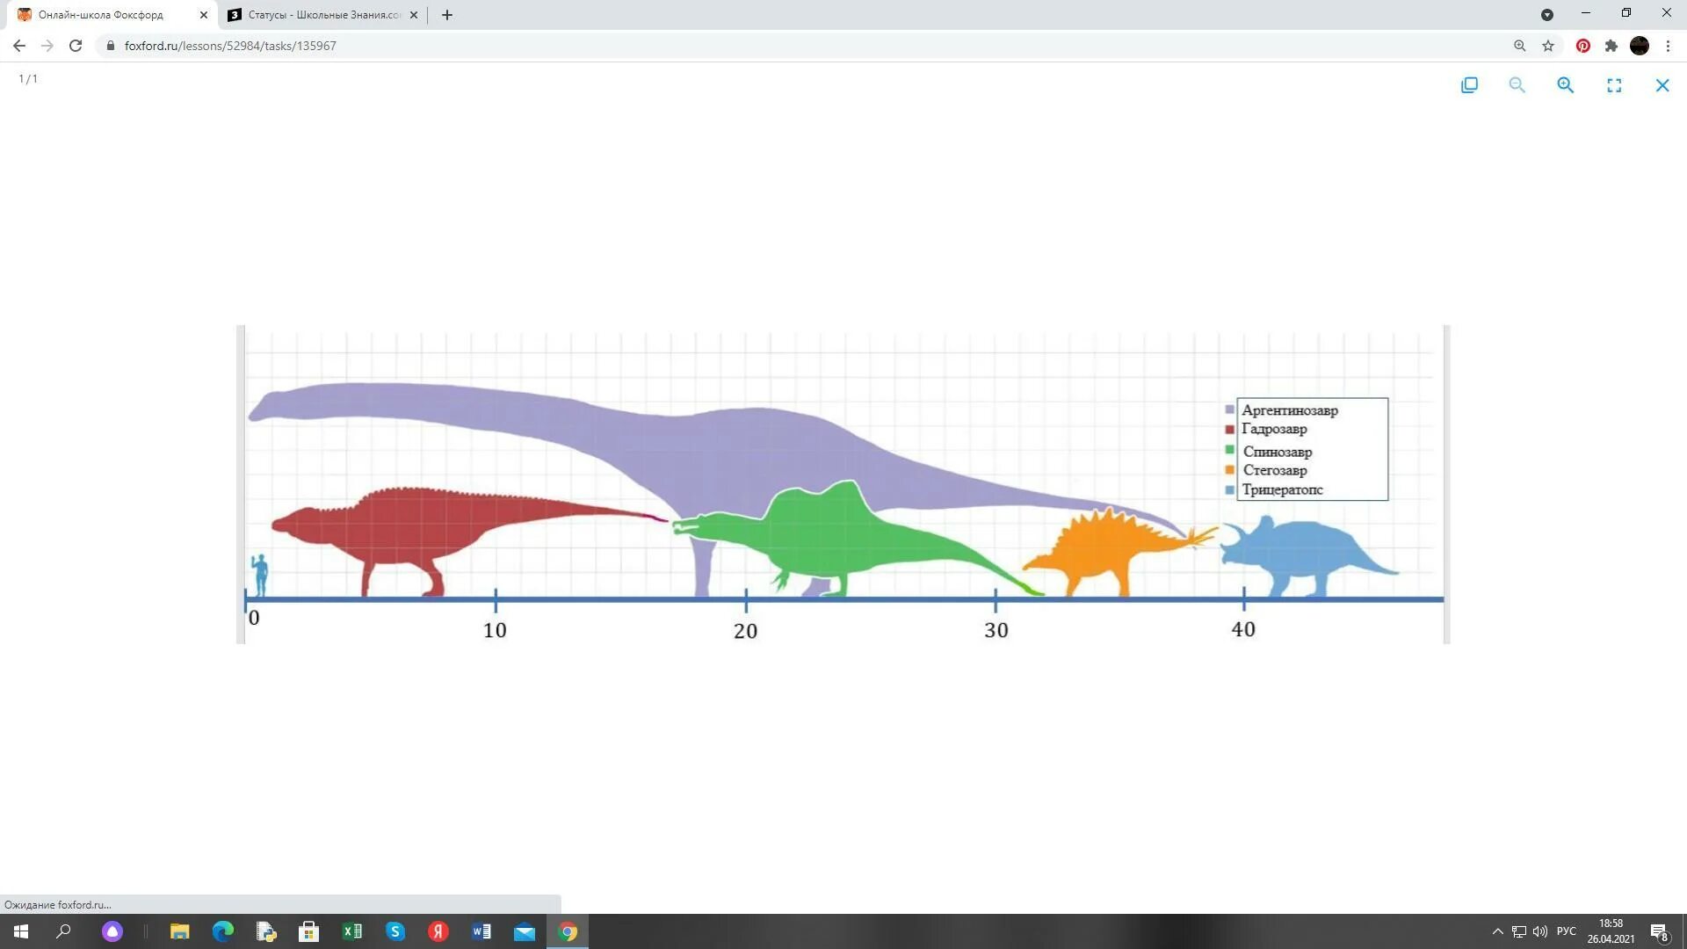Click the image viewer zoom out magnifier
This screenshot has height=949, width=1687.
(1517, 85)
